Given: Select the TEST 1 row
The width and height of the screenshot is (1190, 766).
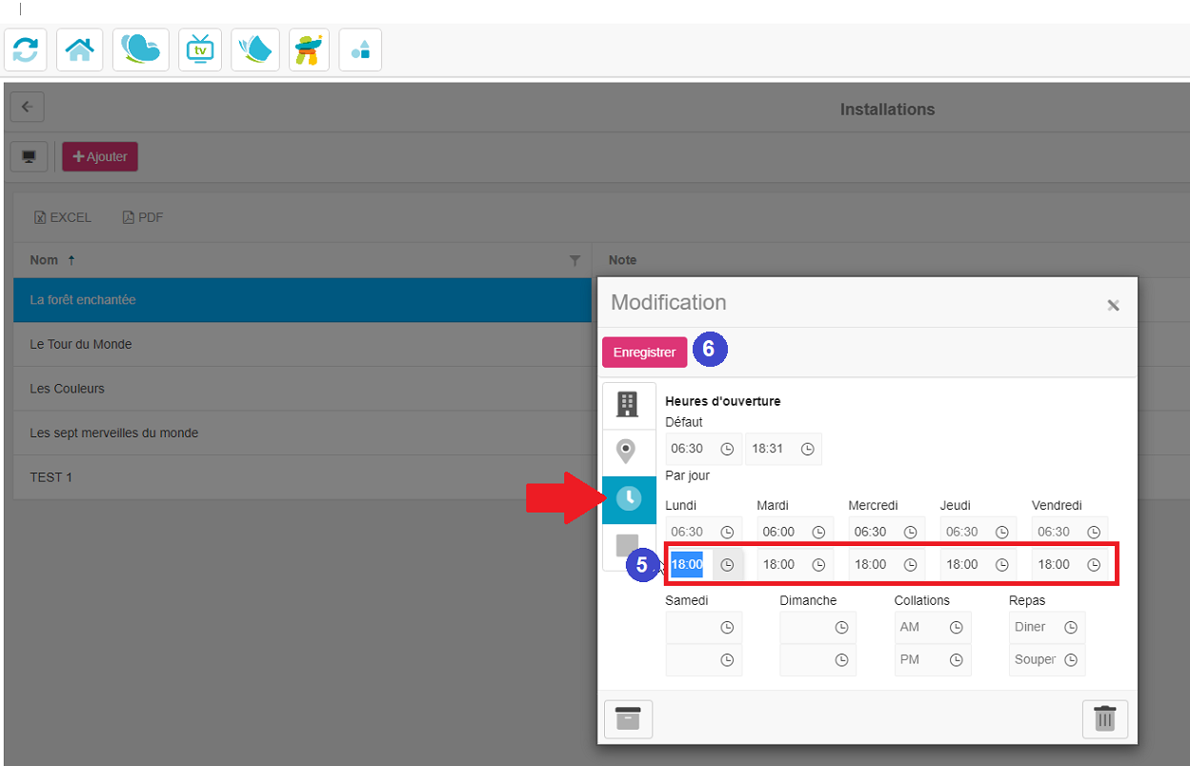Looking at the screenshot, I should (x=303, y=477).
